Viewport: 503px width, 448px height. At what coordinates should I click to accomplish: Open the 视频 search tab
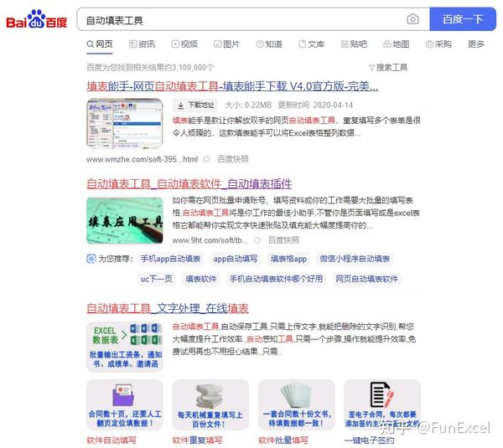click(184, 44)
